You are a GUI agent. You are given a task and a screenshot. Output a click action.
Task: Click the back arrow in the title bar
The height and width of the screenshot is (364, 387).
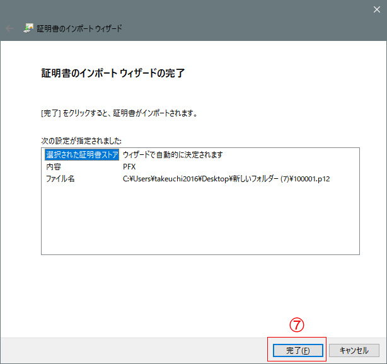point(9,28)
